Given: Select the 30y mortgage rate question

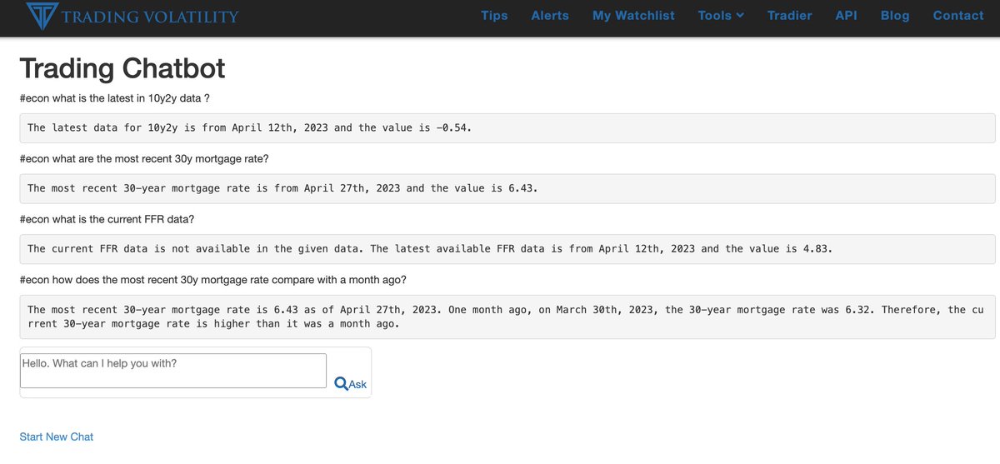Looking at the screenshot, I should [x=144, y=158].
